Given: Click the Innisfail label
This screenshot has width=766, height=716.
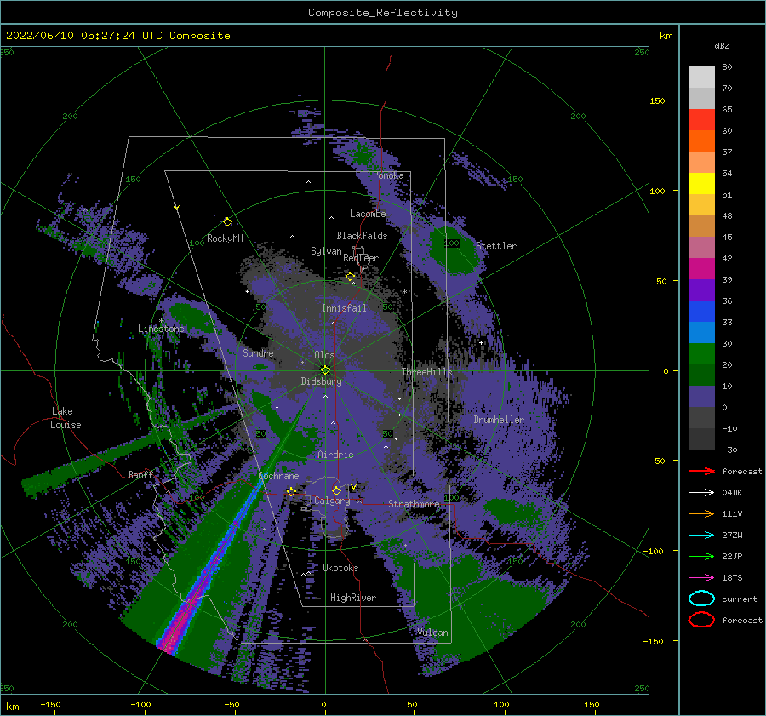Looking at the screenshot, I should 344,308.
